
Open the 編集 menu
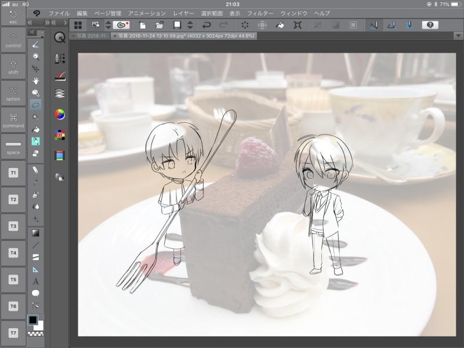point(82,13)
